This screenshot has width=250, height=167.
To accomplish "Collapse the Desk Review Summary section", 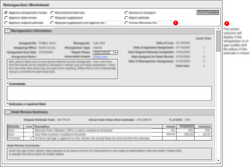I will click(x=7, y=112).
